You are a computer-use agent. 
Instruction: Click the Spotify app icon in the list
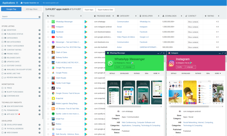(x=53, y=114)
